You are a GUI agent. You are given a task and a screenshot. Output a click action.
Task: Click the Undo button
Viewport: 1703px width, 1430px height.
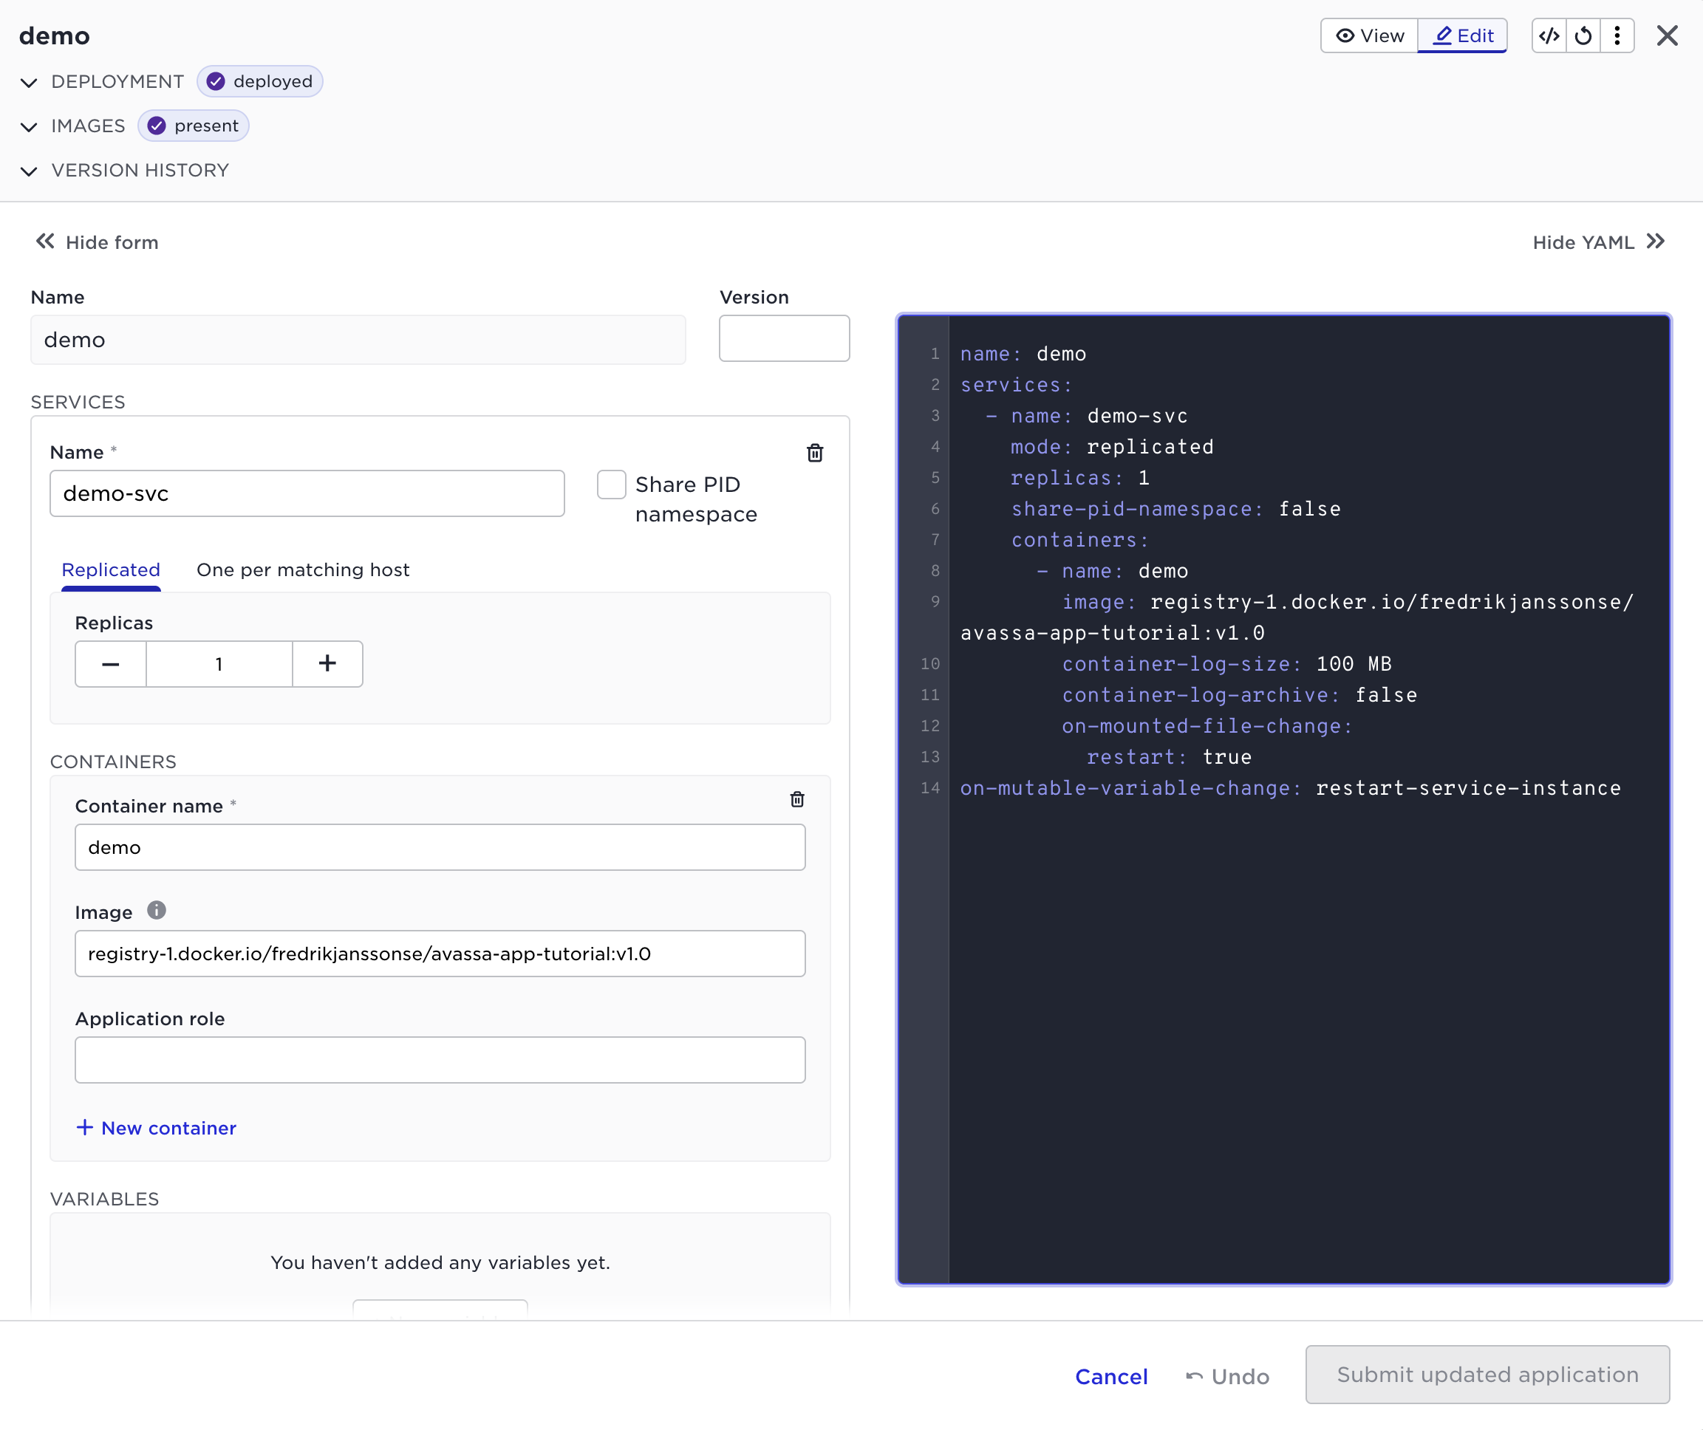click(x=1228, y=1377)
